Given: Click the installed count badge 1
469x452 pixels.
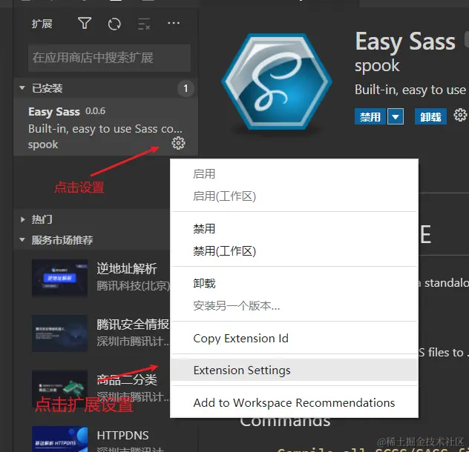Looking at the screenshot, I should [186, 88].
